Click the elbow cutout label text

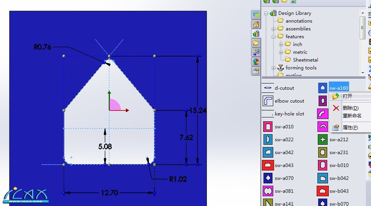289,101
